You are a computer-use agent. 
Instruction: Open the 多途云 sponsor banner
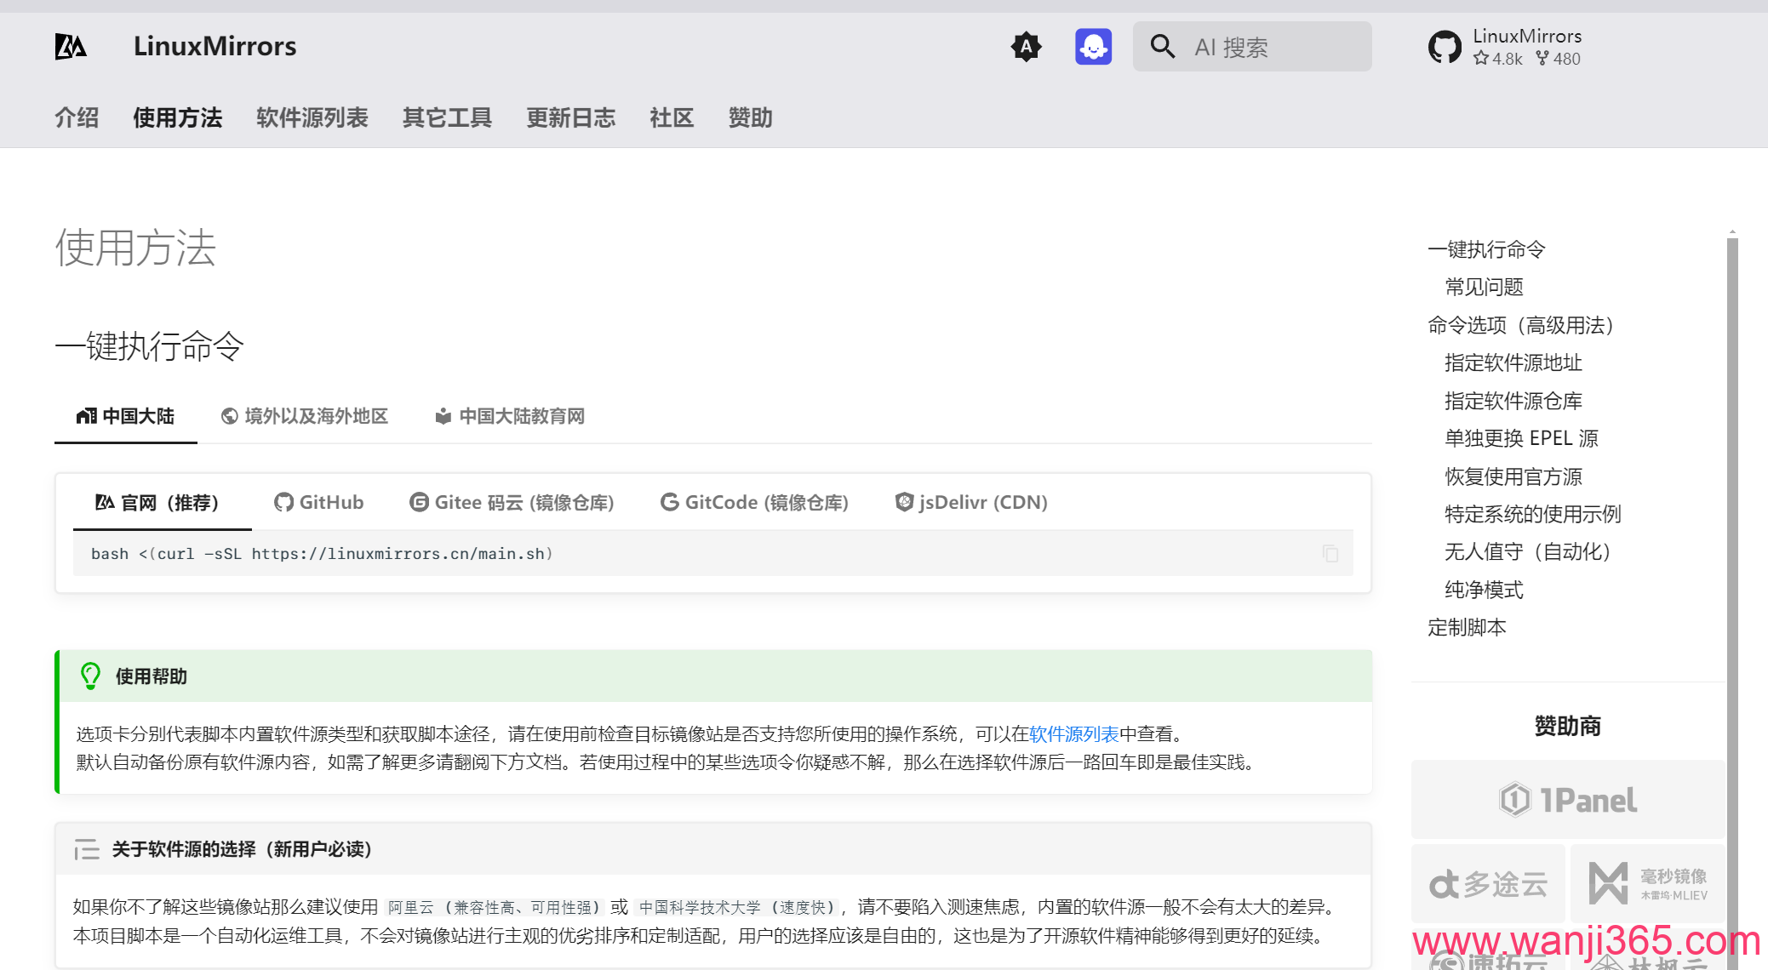pos(1488,884)
